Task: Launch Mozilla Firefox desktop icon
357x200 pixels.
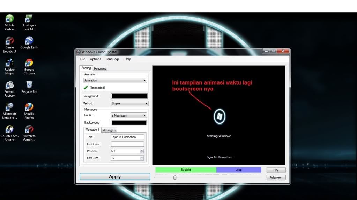Action: [x=29, y=111]
